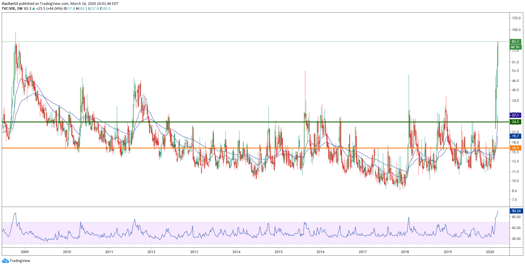Click the 100.0 price axis label
Screen dimensions: 525x266
pyautogui.click(x=516, y=30)
